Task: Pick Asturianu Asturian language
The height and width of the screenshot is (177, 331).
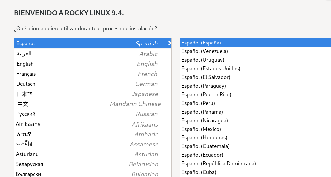Action: pyautogui.click(x=93, y=154)
